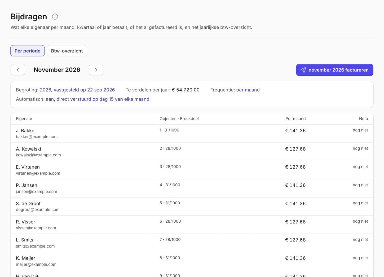The image size is (384, 277).
Task: Click email bakker@example.com
Action: pos(37,137)
